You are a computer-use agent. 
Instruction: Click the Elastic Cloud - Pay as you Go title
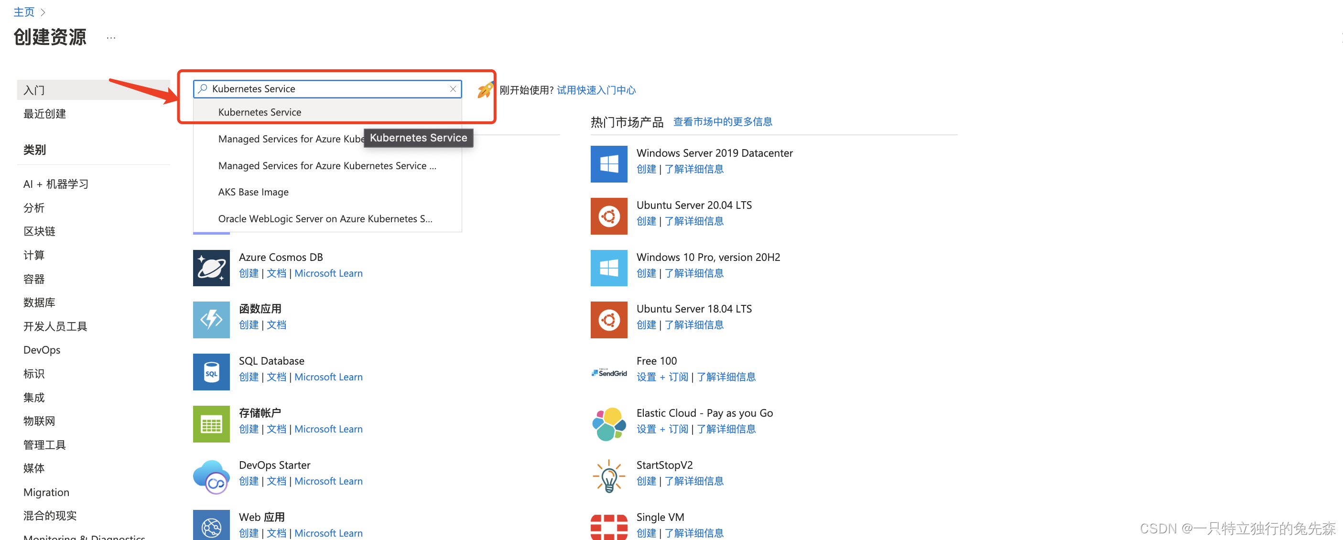(705, 413)
